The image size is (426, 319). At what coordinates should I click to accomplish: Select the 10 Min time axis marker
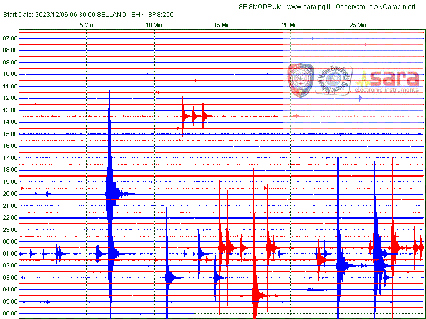click(x=154, y=25)
